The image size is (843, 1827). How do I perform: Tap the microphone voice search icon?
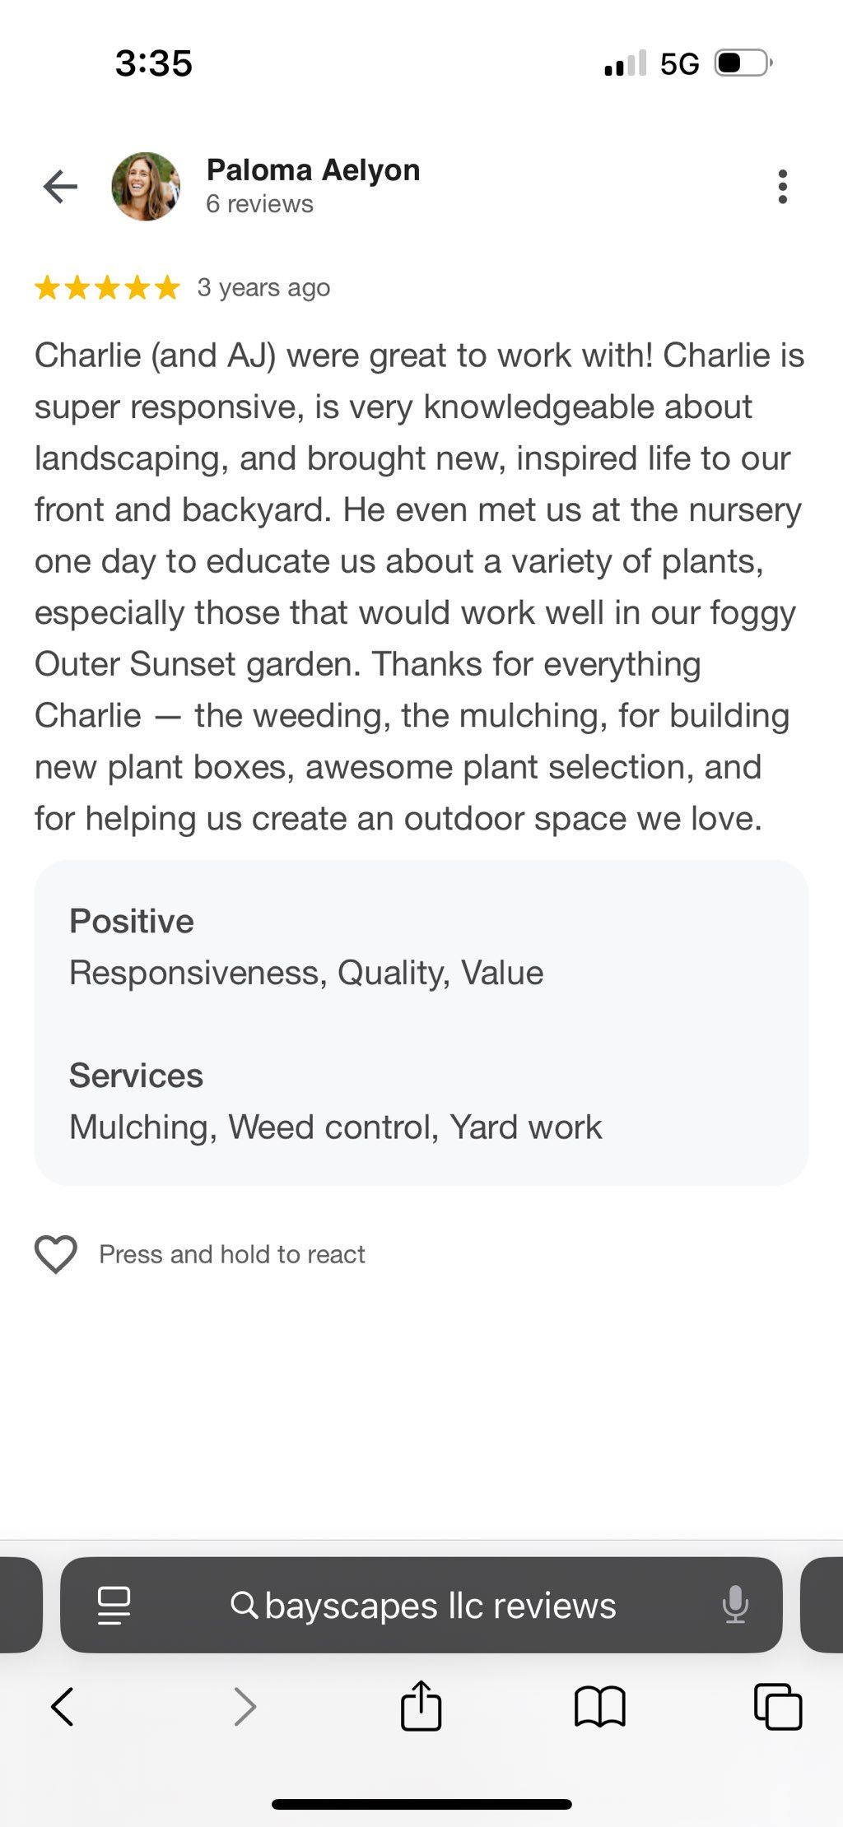point(735,1605)
